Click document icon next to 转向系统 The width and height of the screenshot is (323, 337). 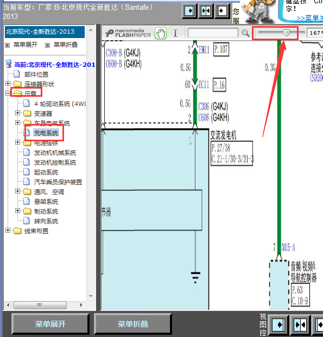27,221
